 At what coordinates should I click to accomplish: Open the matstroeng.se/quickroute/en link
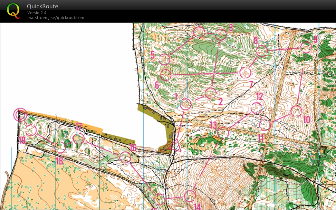pyautogui.click(x=56, y=18)
